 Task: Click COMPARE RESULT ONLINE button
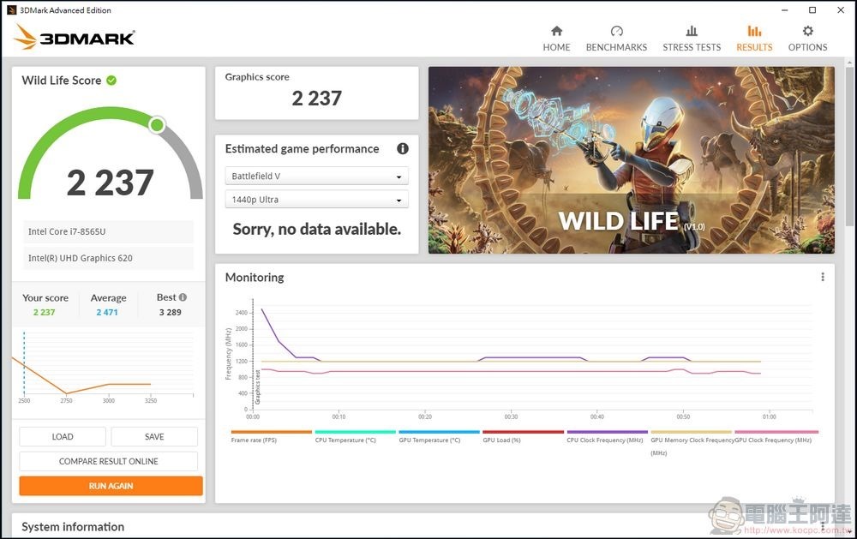pyautogui.click(x=108, y=461)
